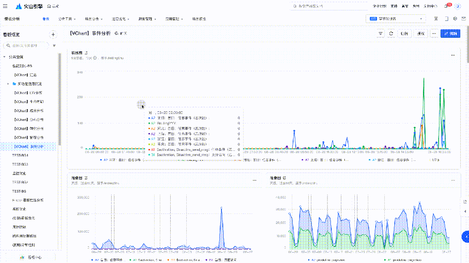Click the 支持 link in the header
This screenshot has width=469, height=263.
coord(394,6)
